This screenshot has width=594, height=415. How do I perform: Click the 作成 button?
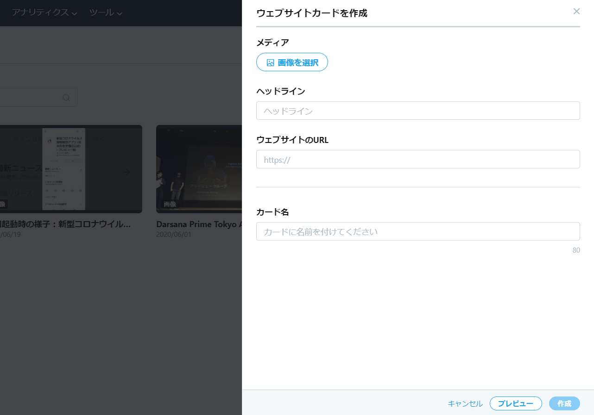point(564,403)
